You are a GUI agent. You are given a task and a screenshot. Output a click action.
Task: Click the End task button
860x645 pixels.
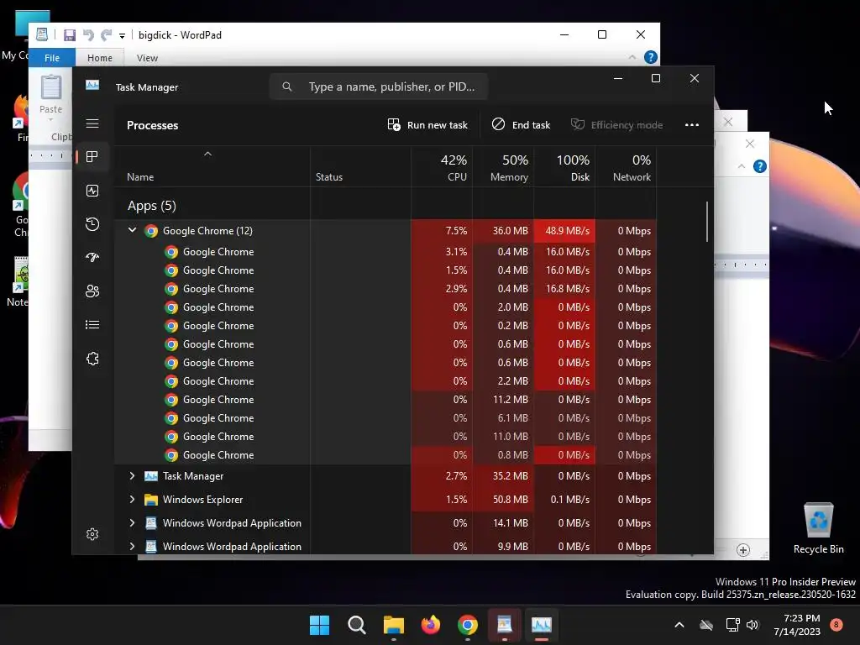(x=521, y=125)
